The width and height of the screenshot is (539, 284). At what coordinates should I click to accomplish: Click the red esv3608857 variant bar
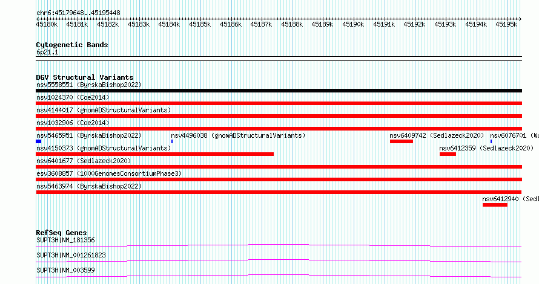[279, 179]
